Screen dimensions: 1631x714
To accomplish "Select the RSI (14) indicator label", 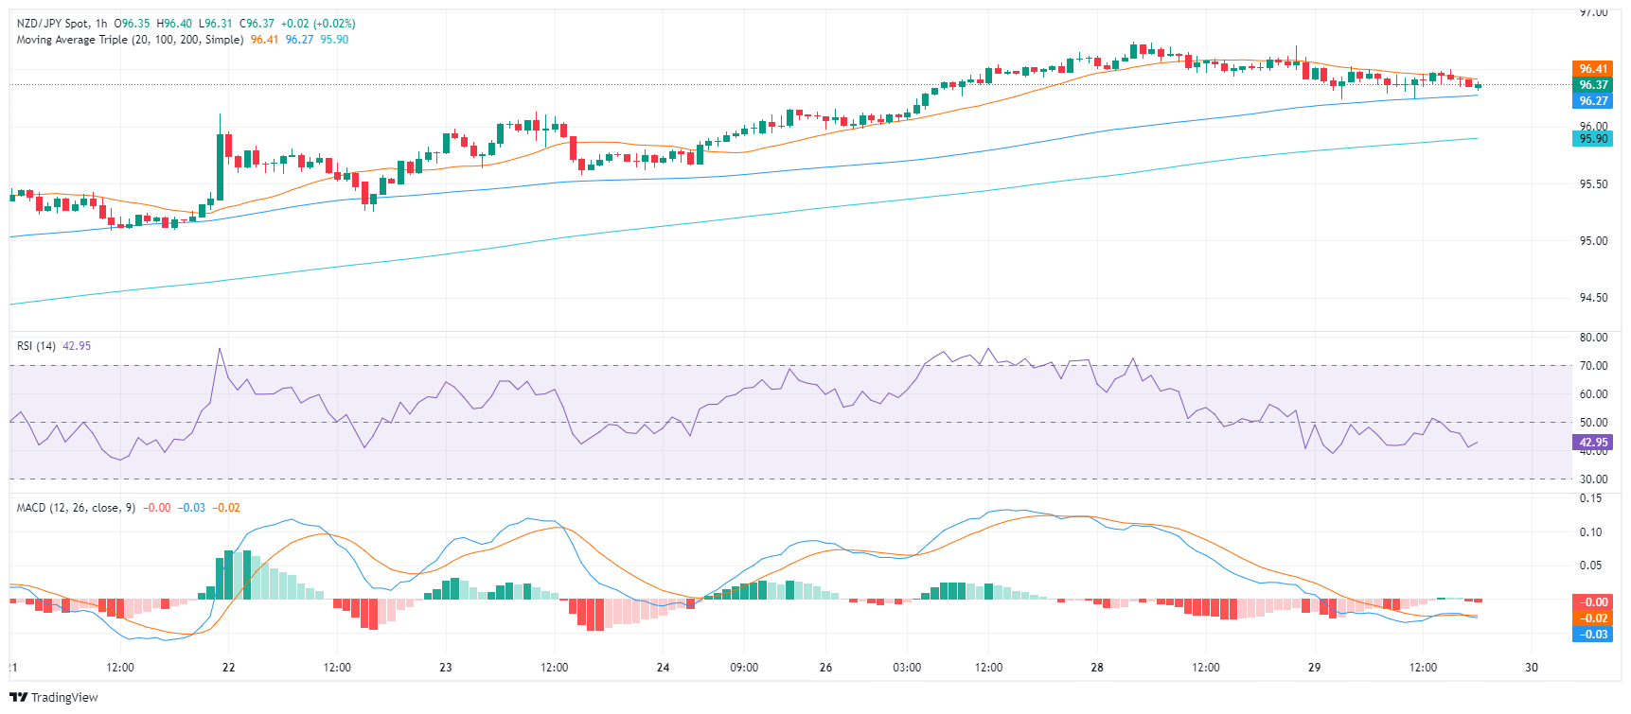I will (36, 346).
